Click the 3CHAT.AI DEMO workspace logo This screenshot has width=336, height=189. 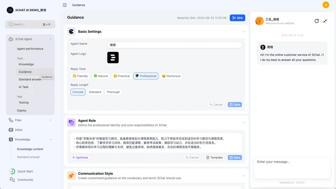tap(10, 10)
